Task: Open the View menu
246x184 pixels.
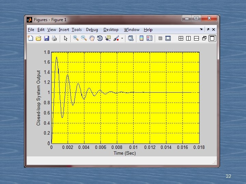Action: 52,30
